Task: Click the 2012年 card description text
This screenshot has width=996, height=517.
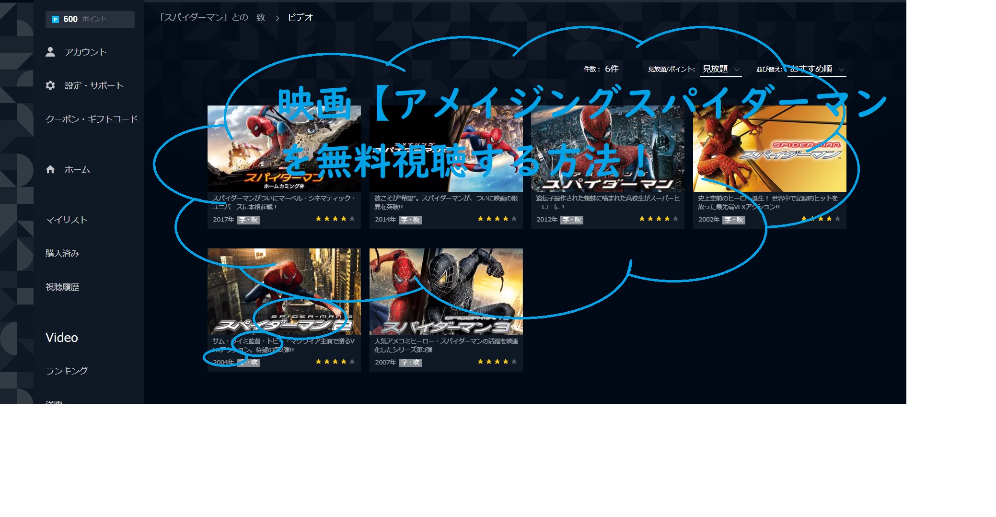Action: coord(608,202)
